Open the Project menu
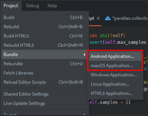 coord(11,6)
